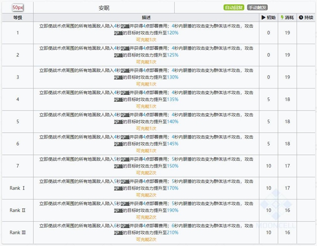Select the Rank Ⅱ level cell
317x246 pixels.
point(17,210)
